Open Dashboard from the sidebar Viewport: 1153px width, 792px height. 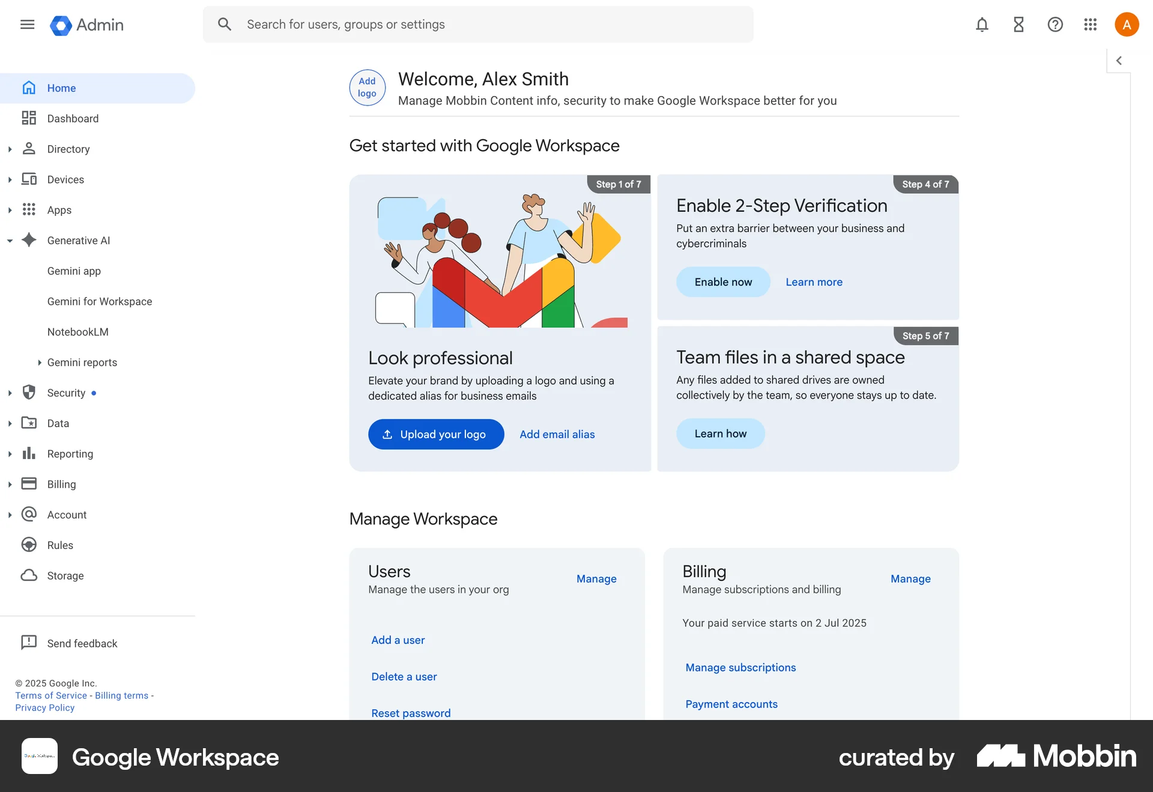(73, 118)
